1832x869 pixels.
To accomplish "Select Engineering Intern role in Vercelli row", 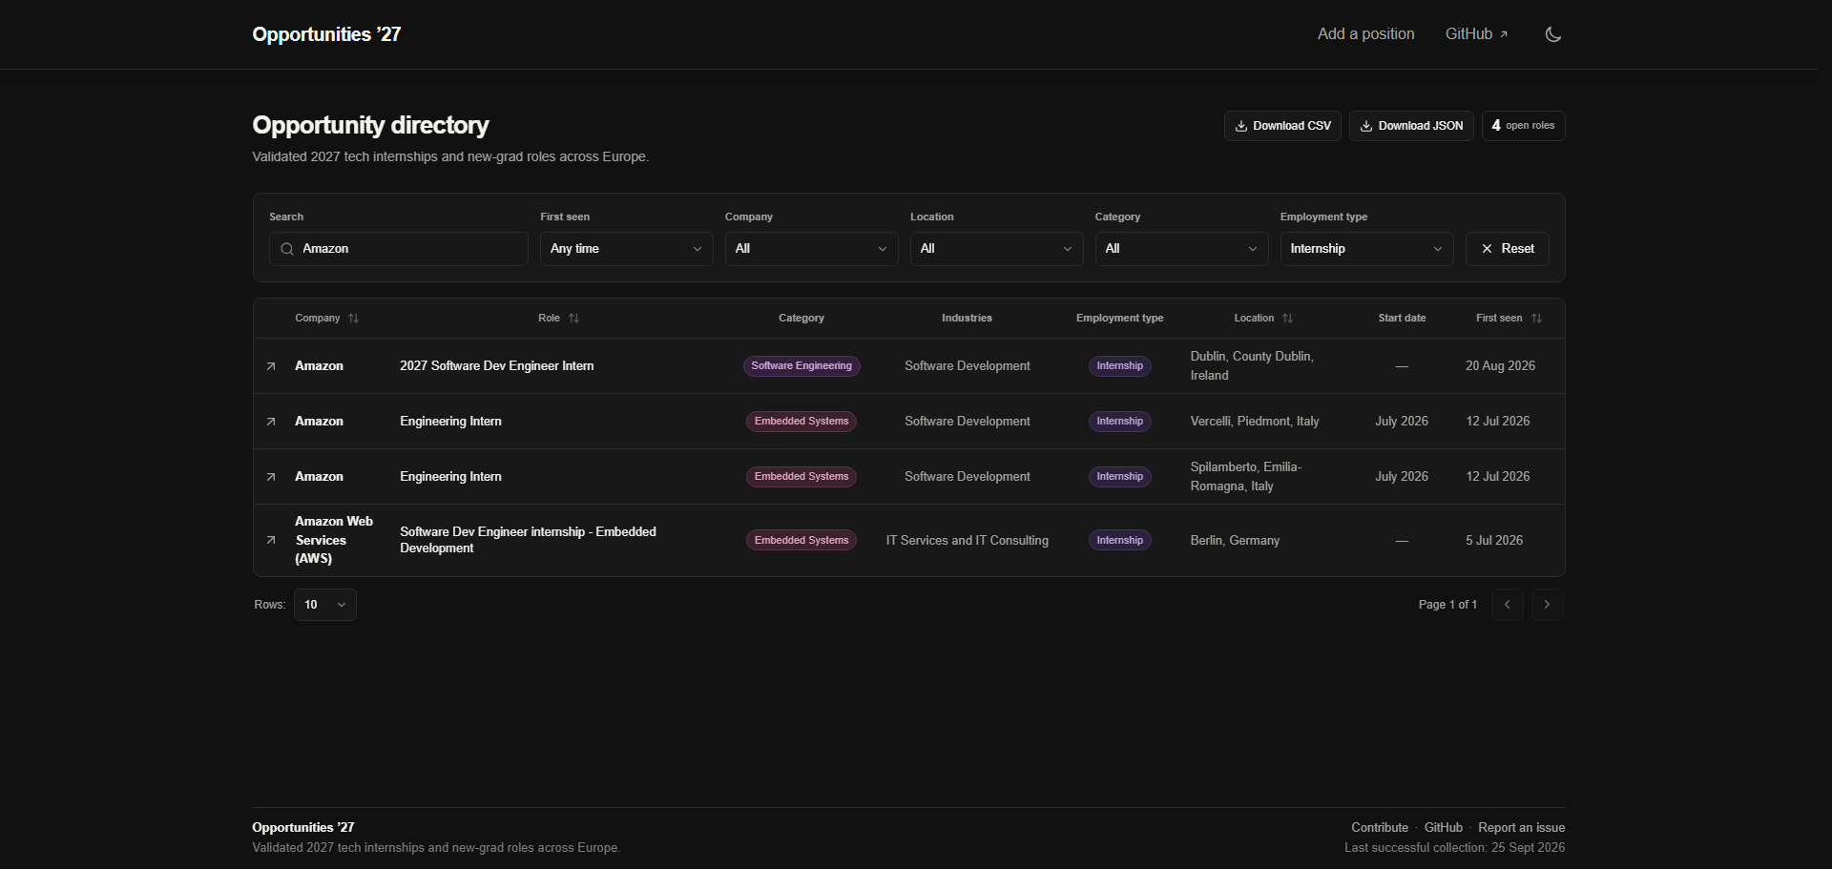I will [450, 422].
